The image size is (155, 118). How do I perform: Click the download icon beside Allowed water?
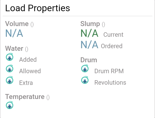point(10,69)
